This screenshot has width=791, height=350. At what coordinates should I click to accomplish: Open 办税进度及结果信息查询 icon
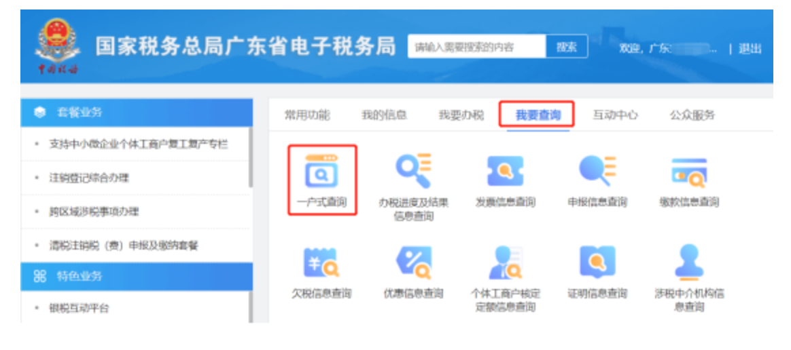coord(413,171)
